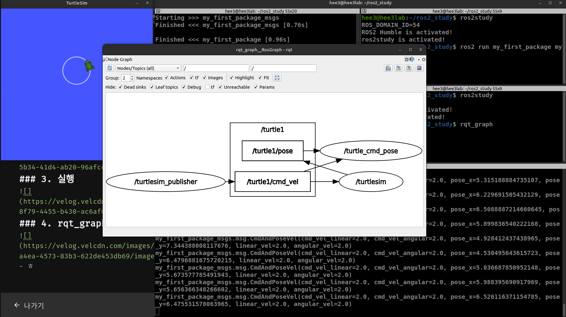
Task: Click 'Finished <<< my_first_package [0.96s]' line
Action: (x=222, y=40)
